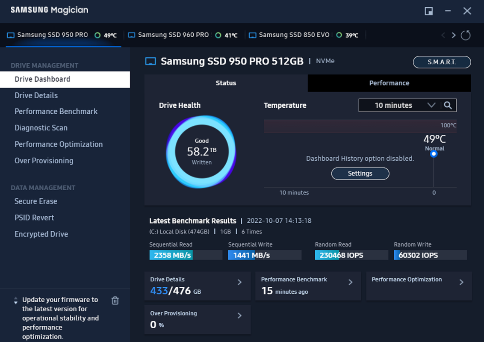Open PSID Revert in sidebar

click(x=34, y=218)
